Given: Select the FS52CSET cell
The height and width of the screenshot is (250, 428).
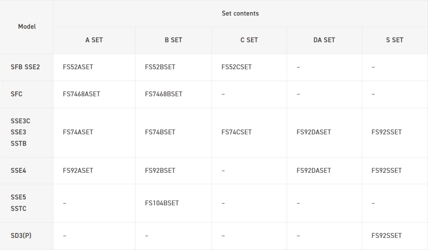Looking at the screenshot, I should pos(237,67).
